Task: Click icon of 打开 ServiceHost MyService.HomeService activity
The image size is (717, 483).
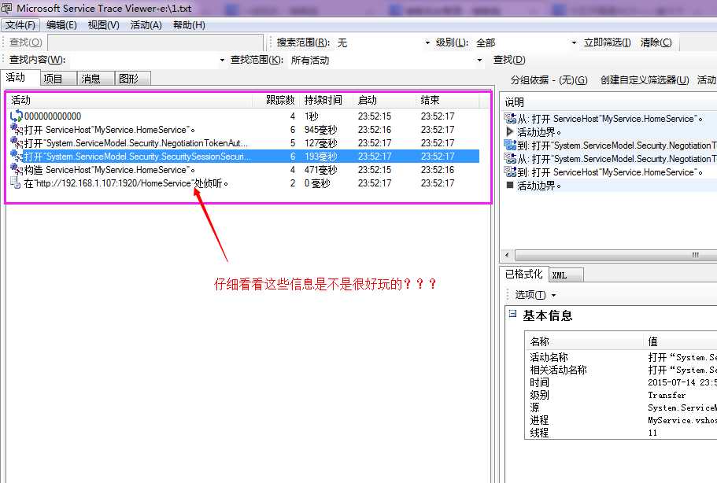Action: click(16, 129)
